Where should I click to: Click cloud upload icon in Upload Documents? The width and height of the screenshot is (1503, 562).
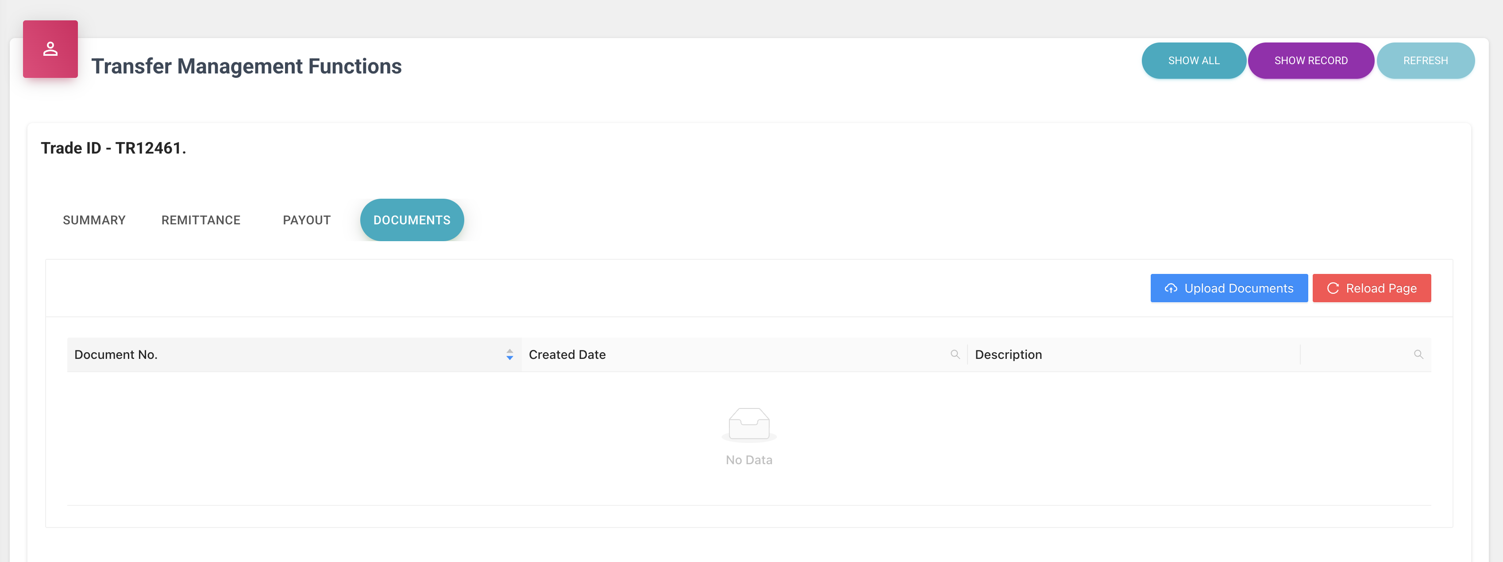point(1171,288)
